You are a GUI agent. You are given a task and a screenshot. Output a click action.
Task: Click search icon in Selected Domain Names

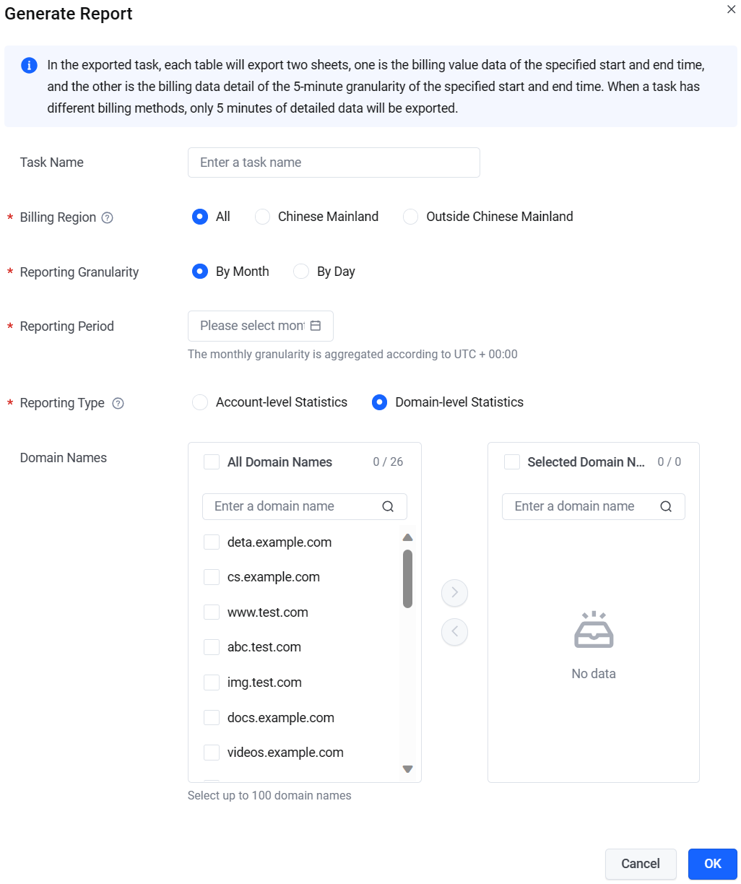tap(666, 506)
